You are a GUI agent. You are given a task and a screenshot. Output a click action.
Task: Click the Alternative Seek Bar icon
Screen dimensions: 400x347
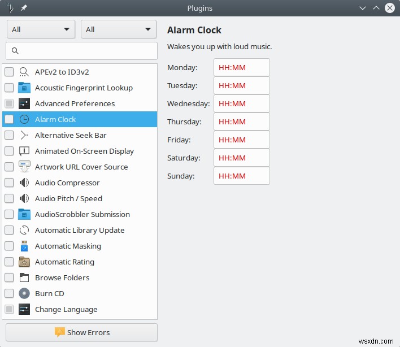click(x=24, y=135)
